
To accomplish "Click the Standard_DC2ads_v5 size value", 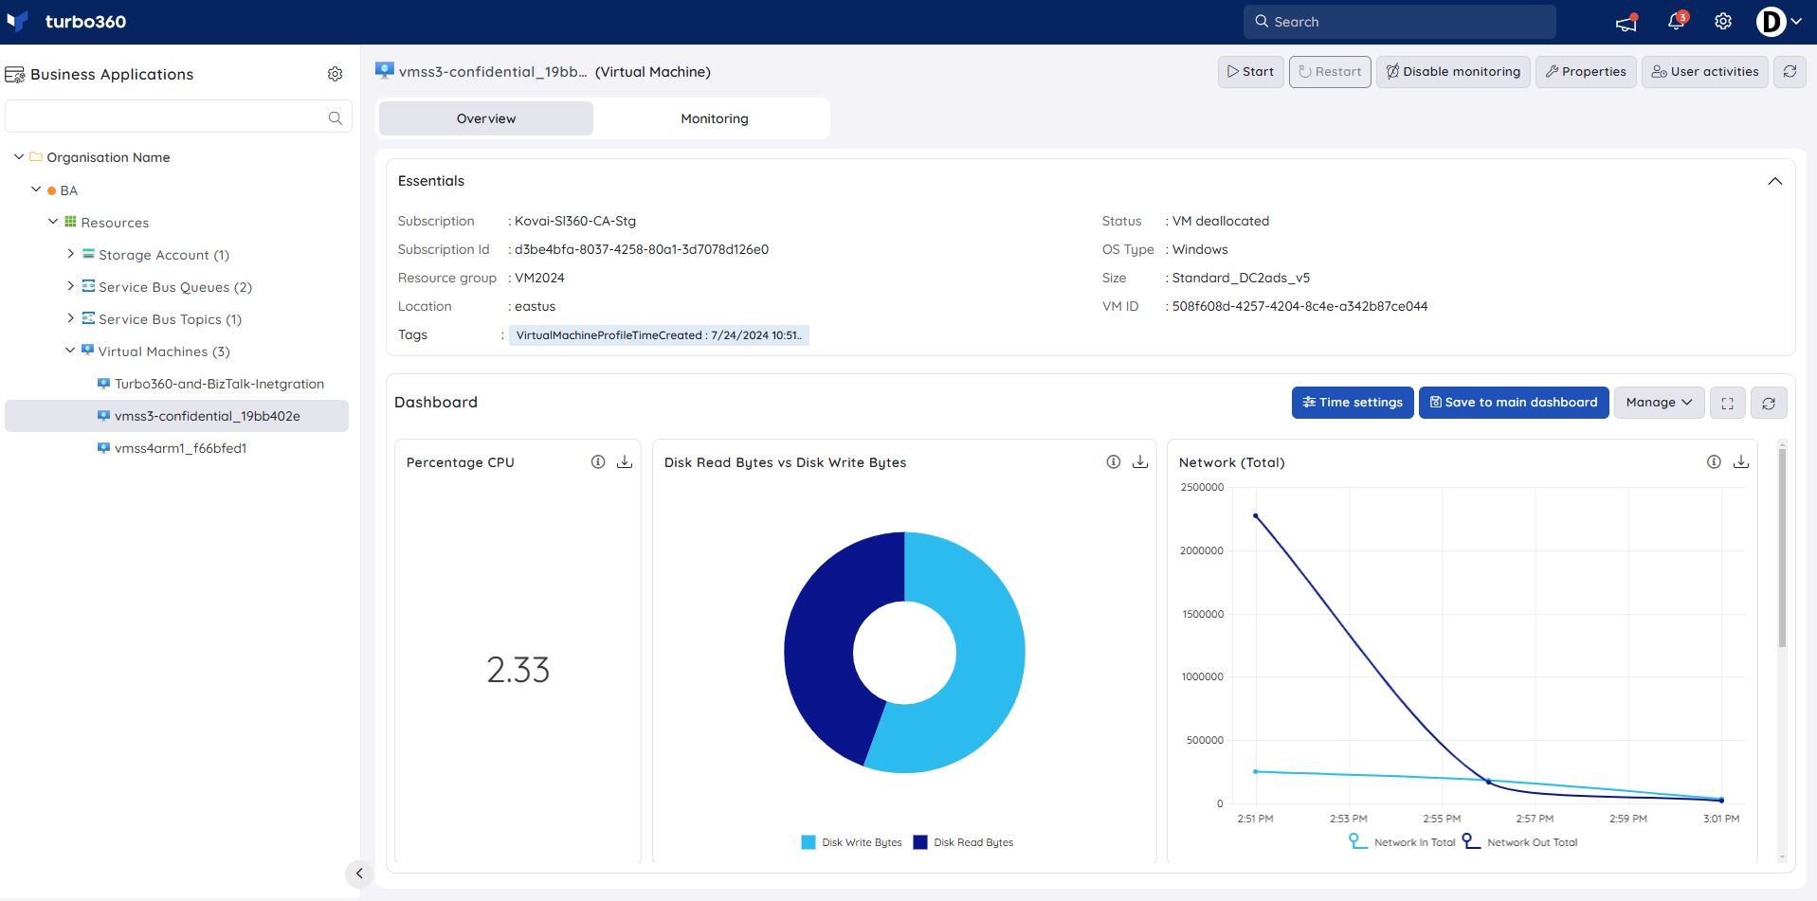I will (x=1241, y=278).
